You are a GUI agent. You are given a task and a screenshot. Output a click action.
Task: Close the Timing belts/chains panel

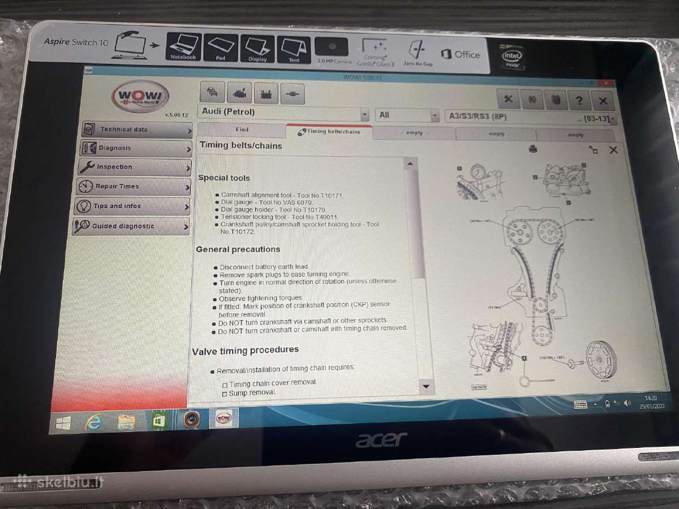613,150
